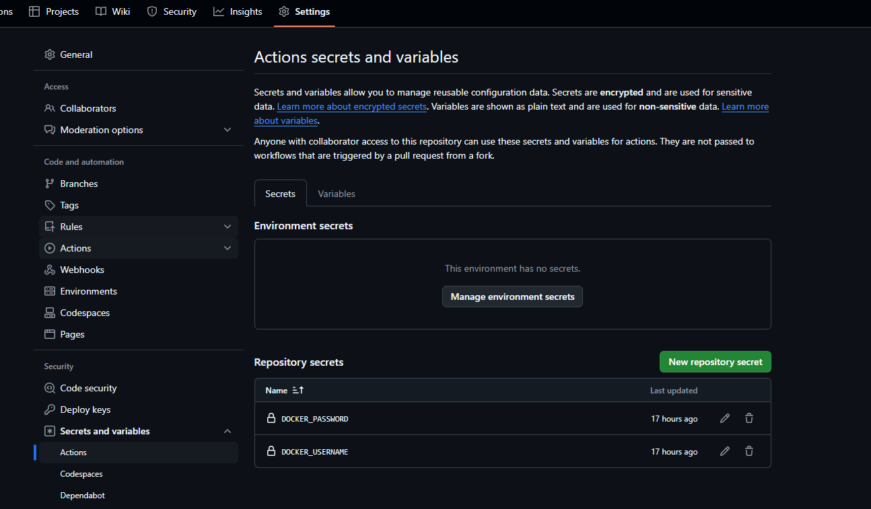Open Deploy keys via the key icon
871x509 pixels.
coord(49,409)
